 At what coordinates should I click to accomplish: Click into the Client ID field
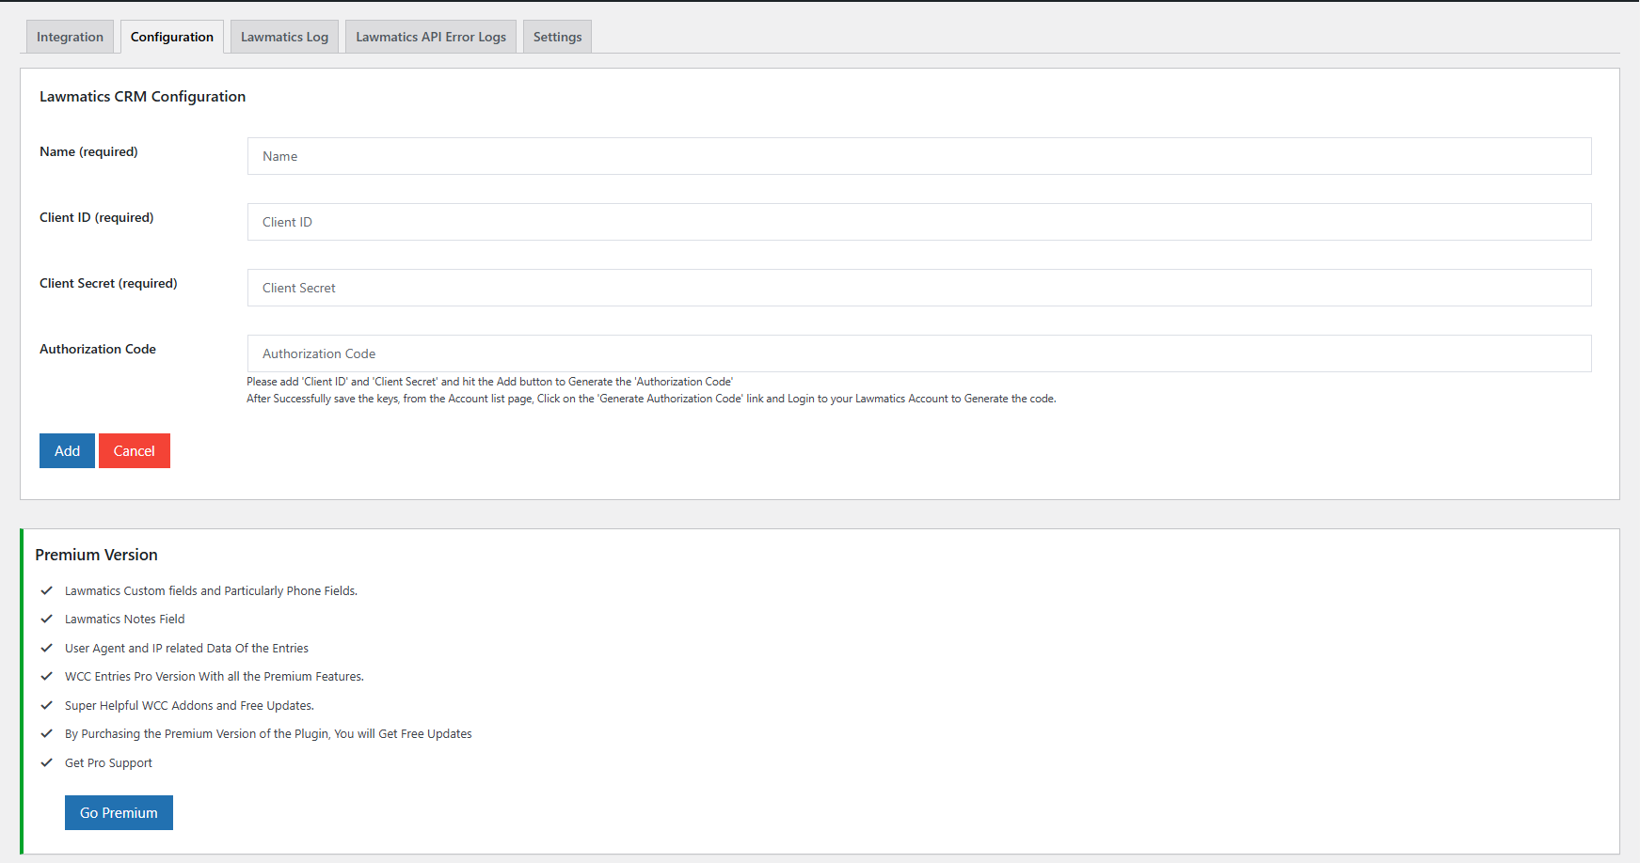919,222
